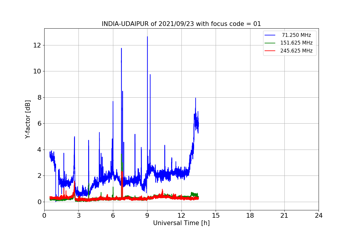Click the x-axis tick label "21"

pos(284,216)
